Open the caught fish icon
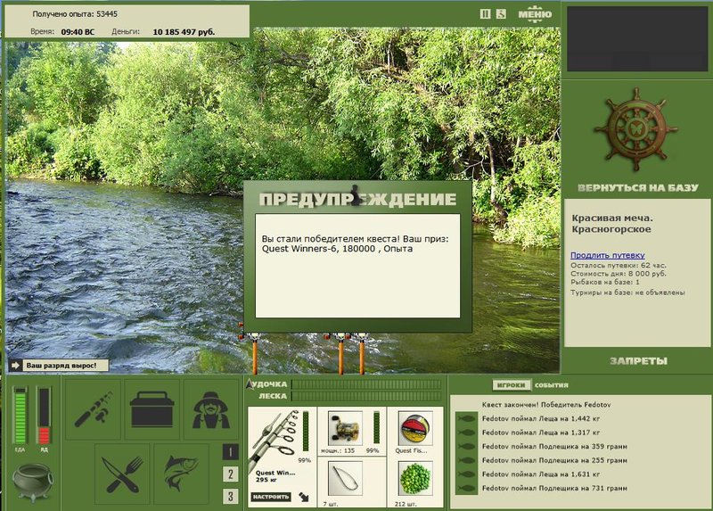Viewport: 713px width, 511px height. (x=181, y=474)
